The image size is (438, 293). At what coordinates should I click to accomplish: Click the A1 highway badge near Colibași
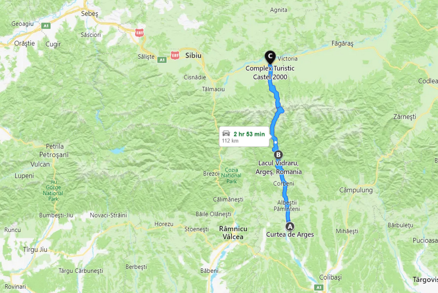[x=319, y=287]
